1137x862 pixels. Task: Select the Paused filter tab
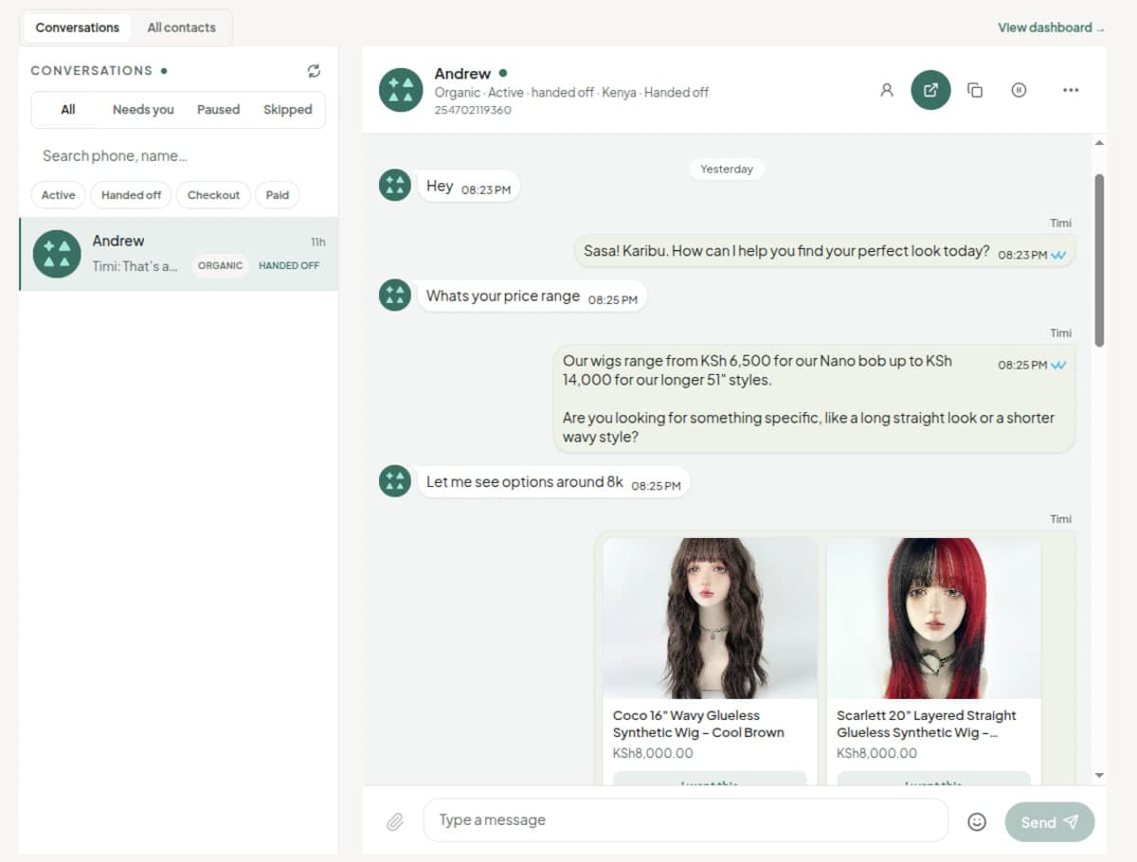point(218,110)
